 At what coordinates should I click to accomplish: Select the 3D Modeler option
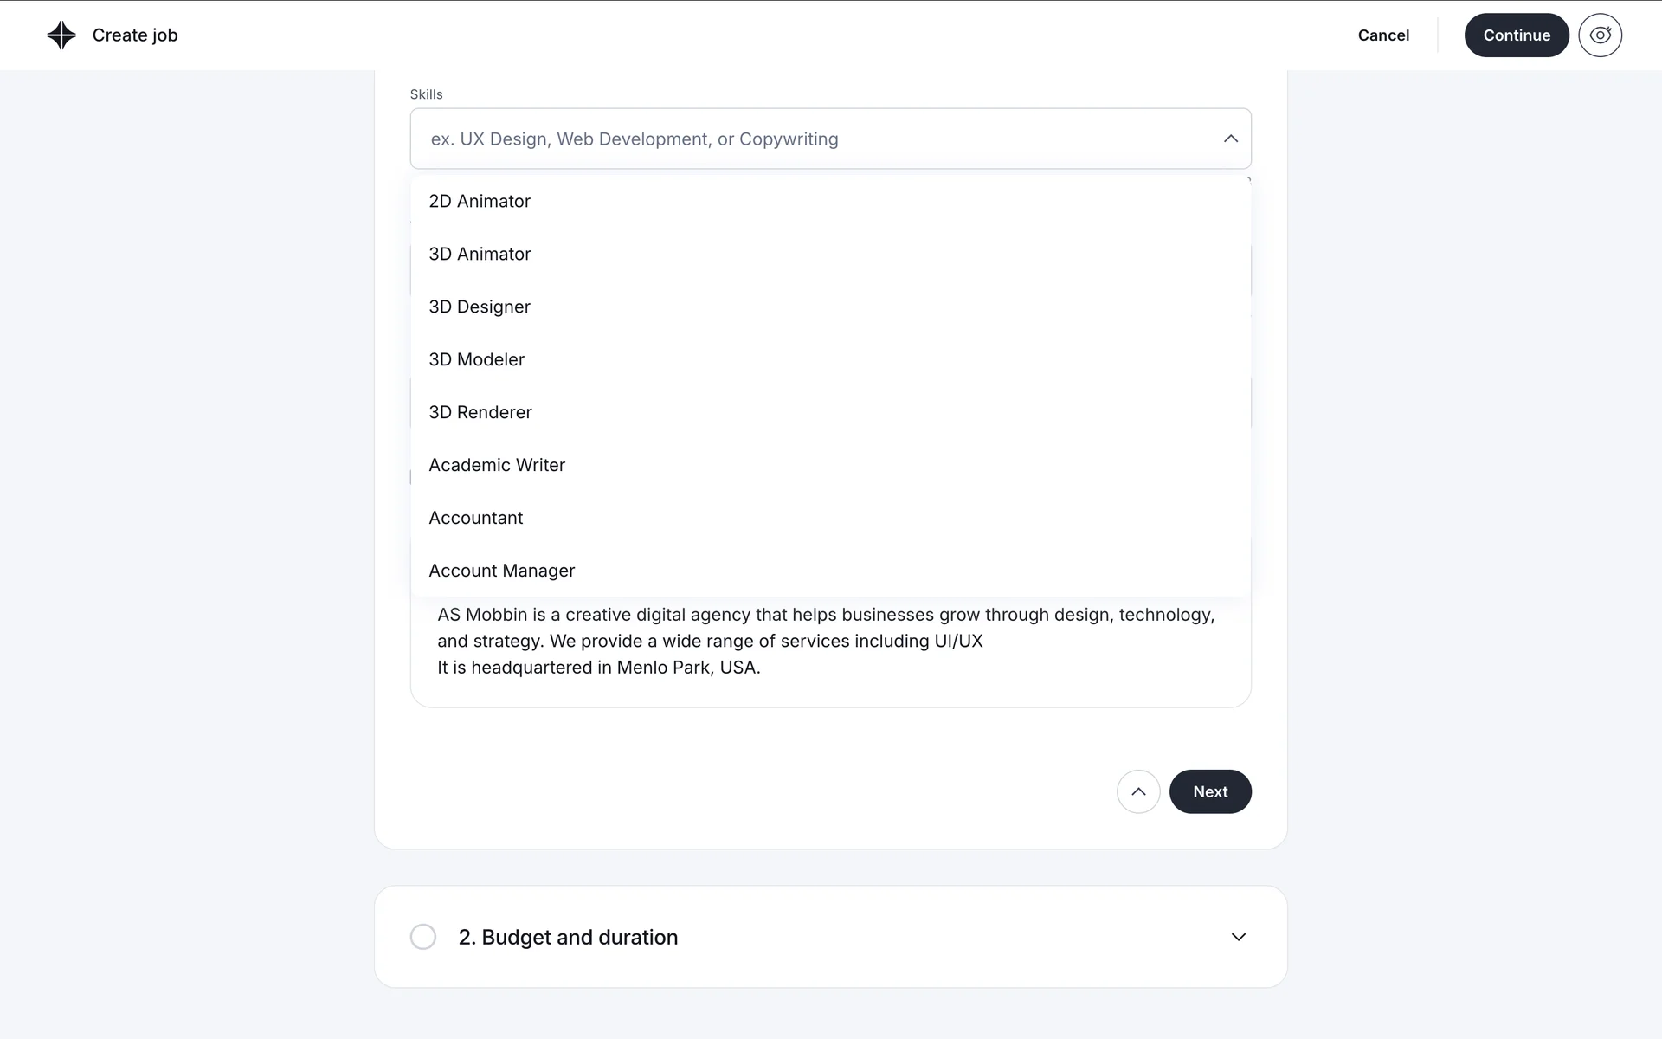477,359
